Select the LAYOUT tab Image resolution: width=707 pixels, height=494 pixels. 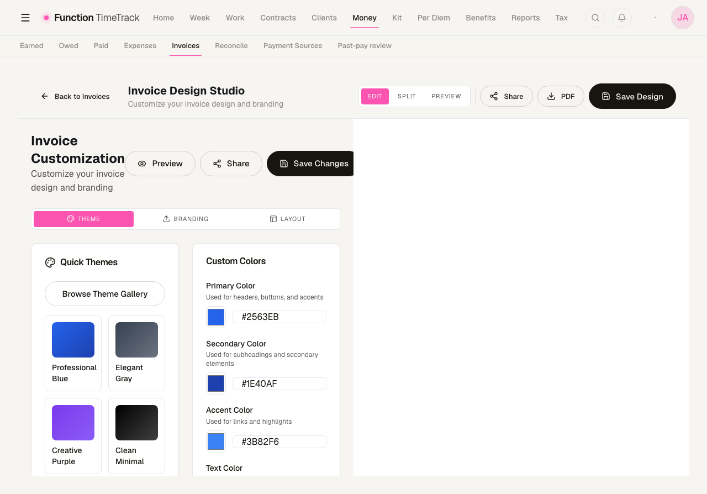point(288,219)
